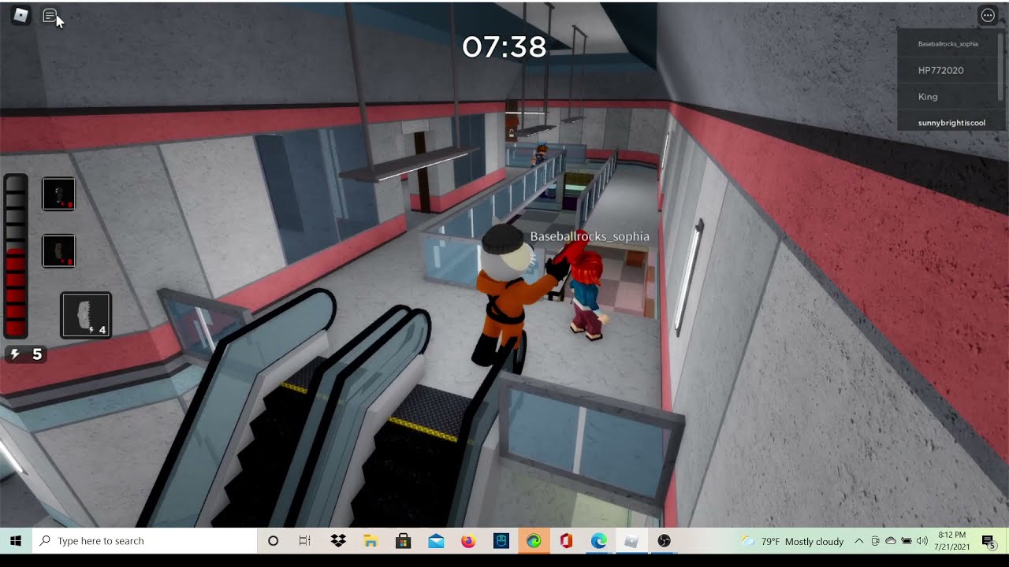Click the Type here to search box

click(x=145, y=541)
